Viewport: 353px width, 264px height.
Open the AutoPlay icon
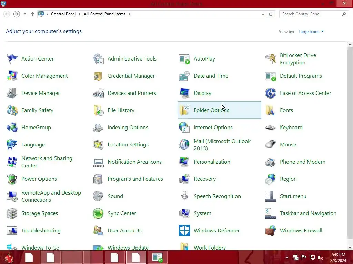[x=184, y=59]
